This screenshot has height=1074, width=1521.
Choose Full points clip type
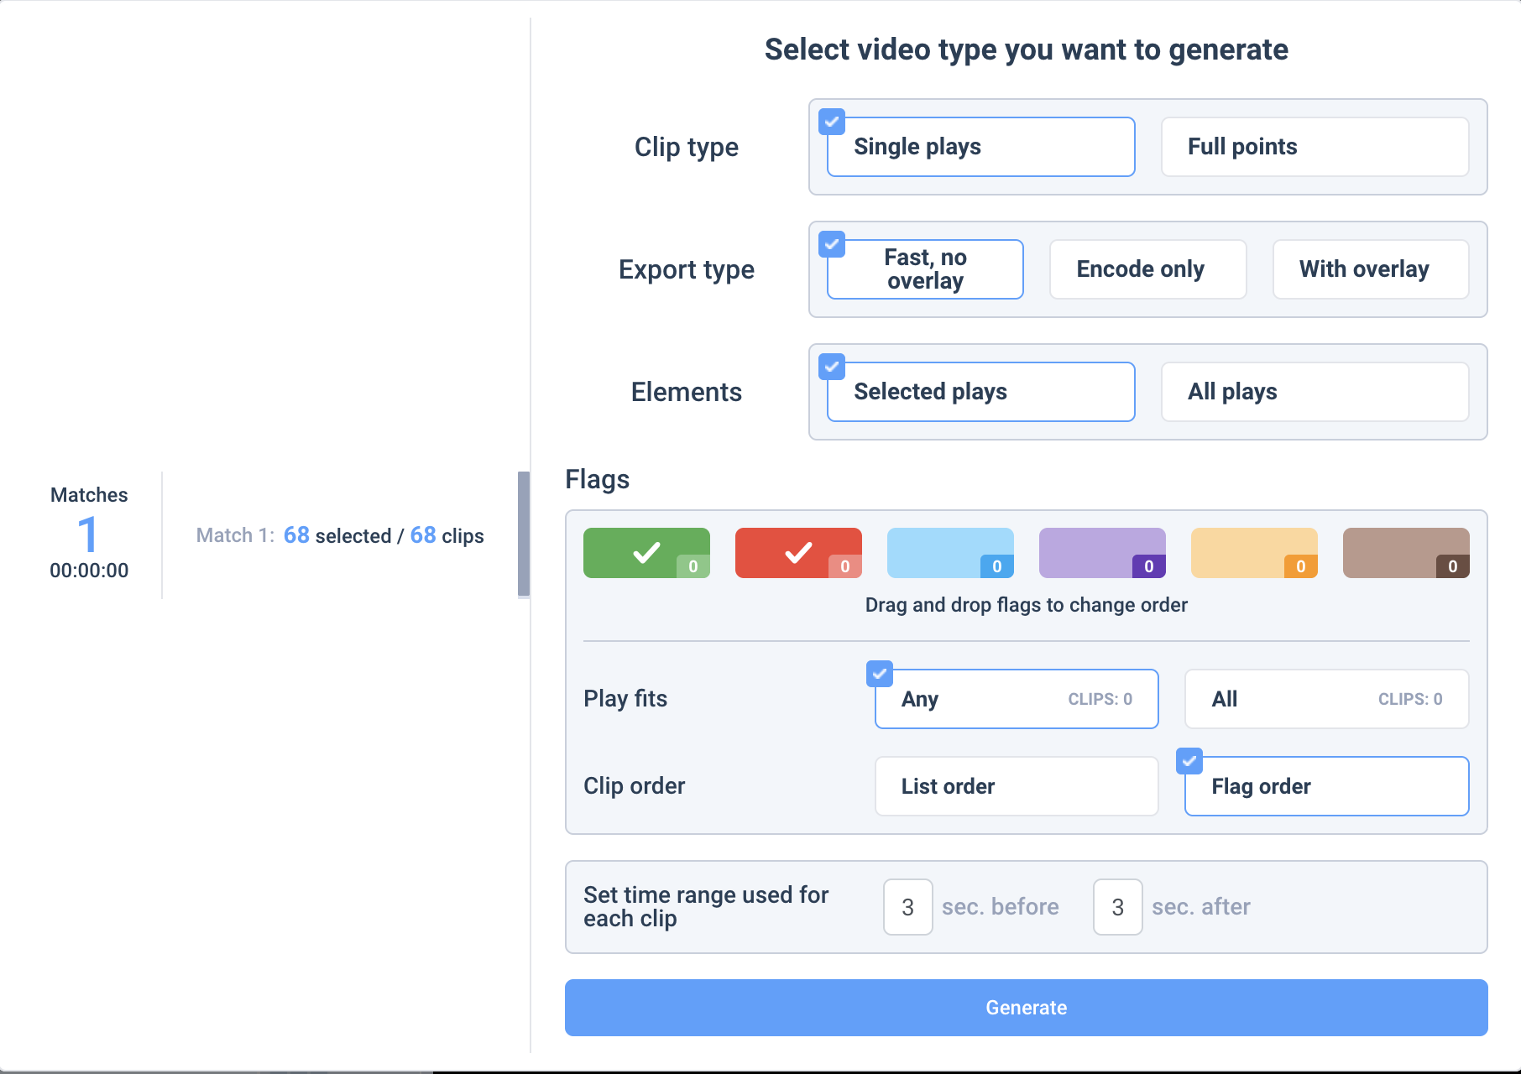tap(1315, 147)
